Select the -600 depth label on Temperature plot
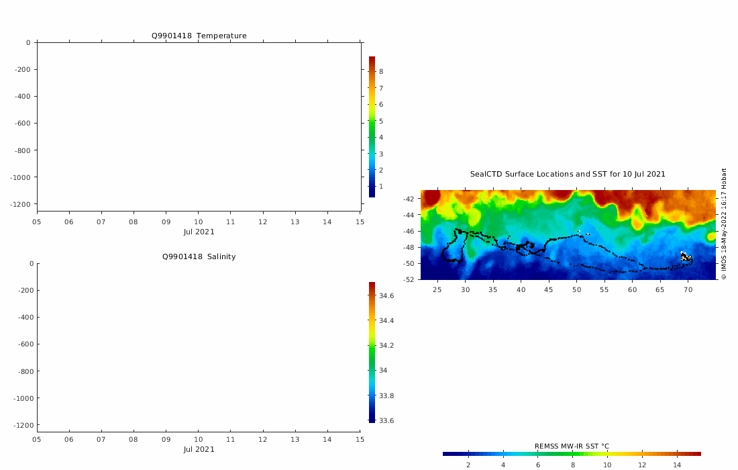Screen dimensions: 738x470 [x=21, y=124]
